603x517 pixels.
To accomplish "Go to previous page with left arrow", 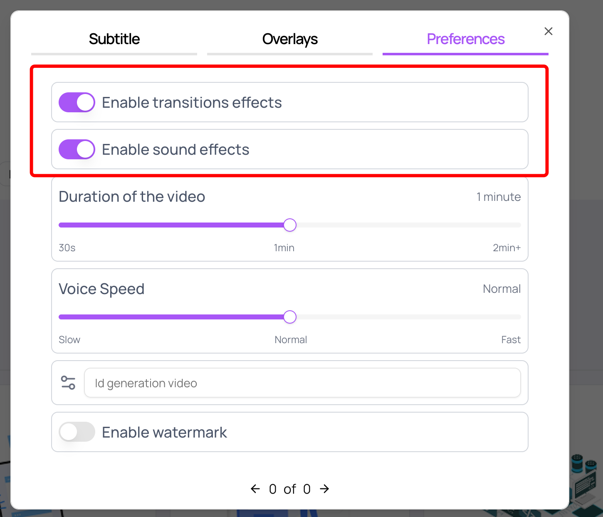I will pos(255,489).
